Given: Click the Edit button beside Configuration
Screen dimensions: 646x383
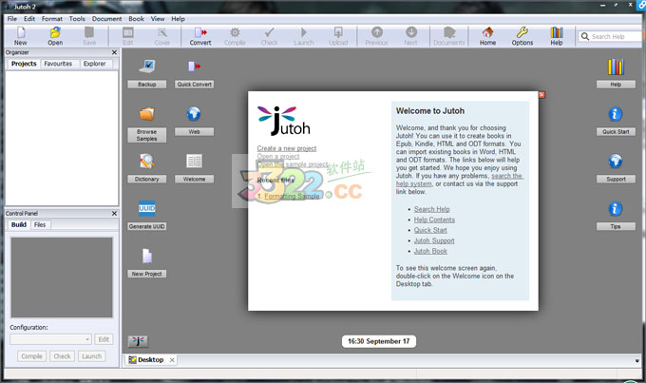Looking at the screenshot, I should pos(104,339).
